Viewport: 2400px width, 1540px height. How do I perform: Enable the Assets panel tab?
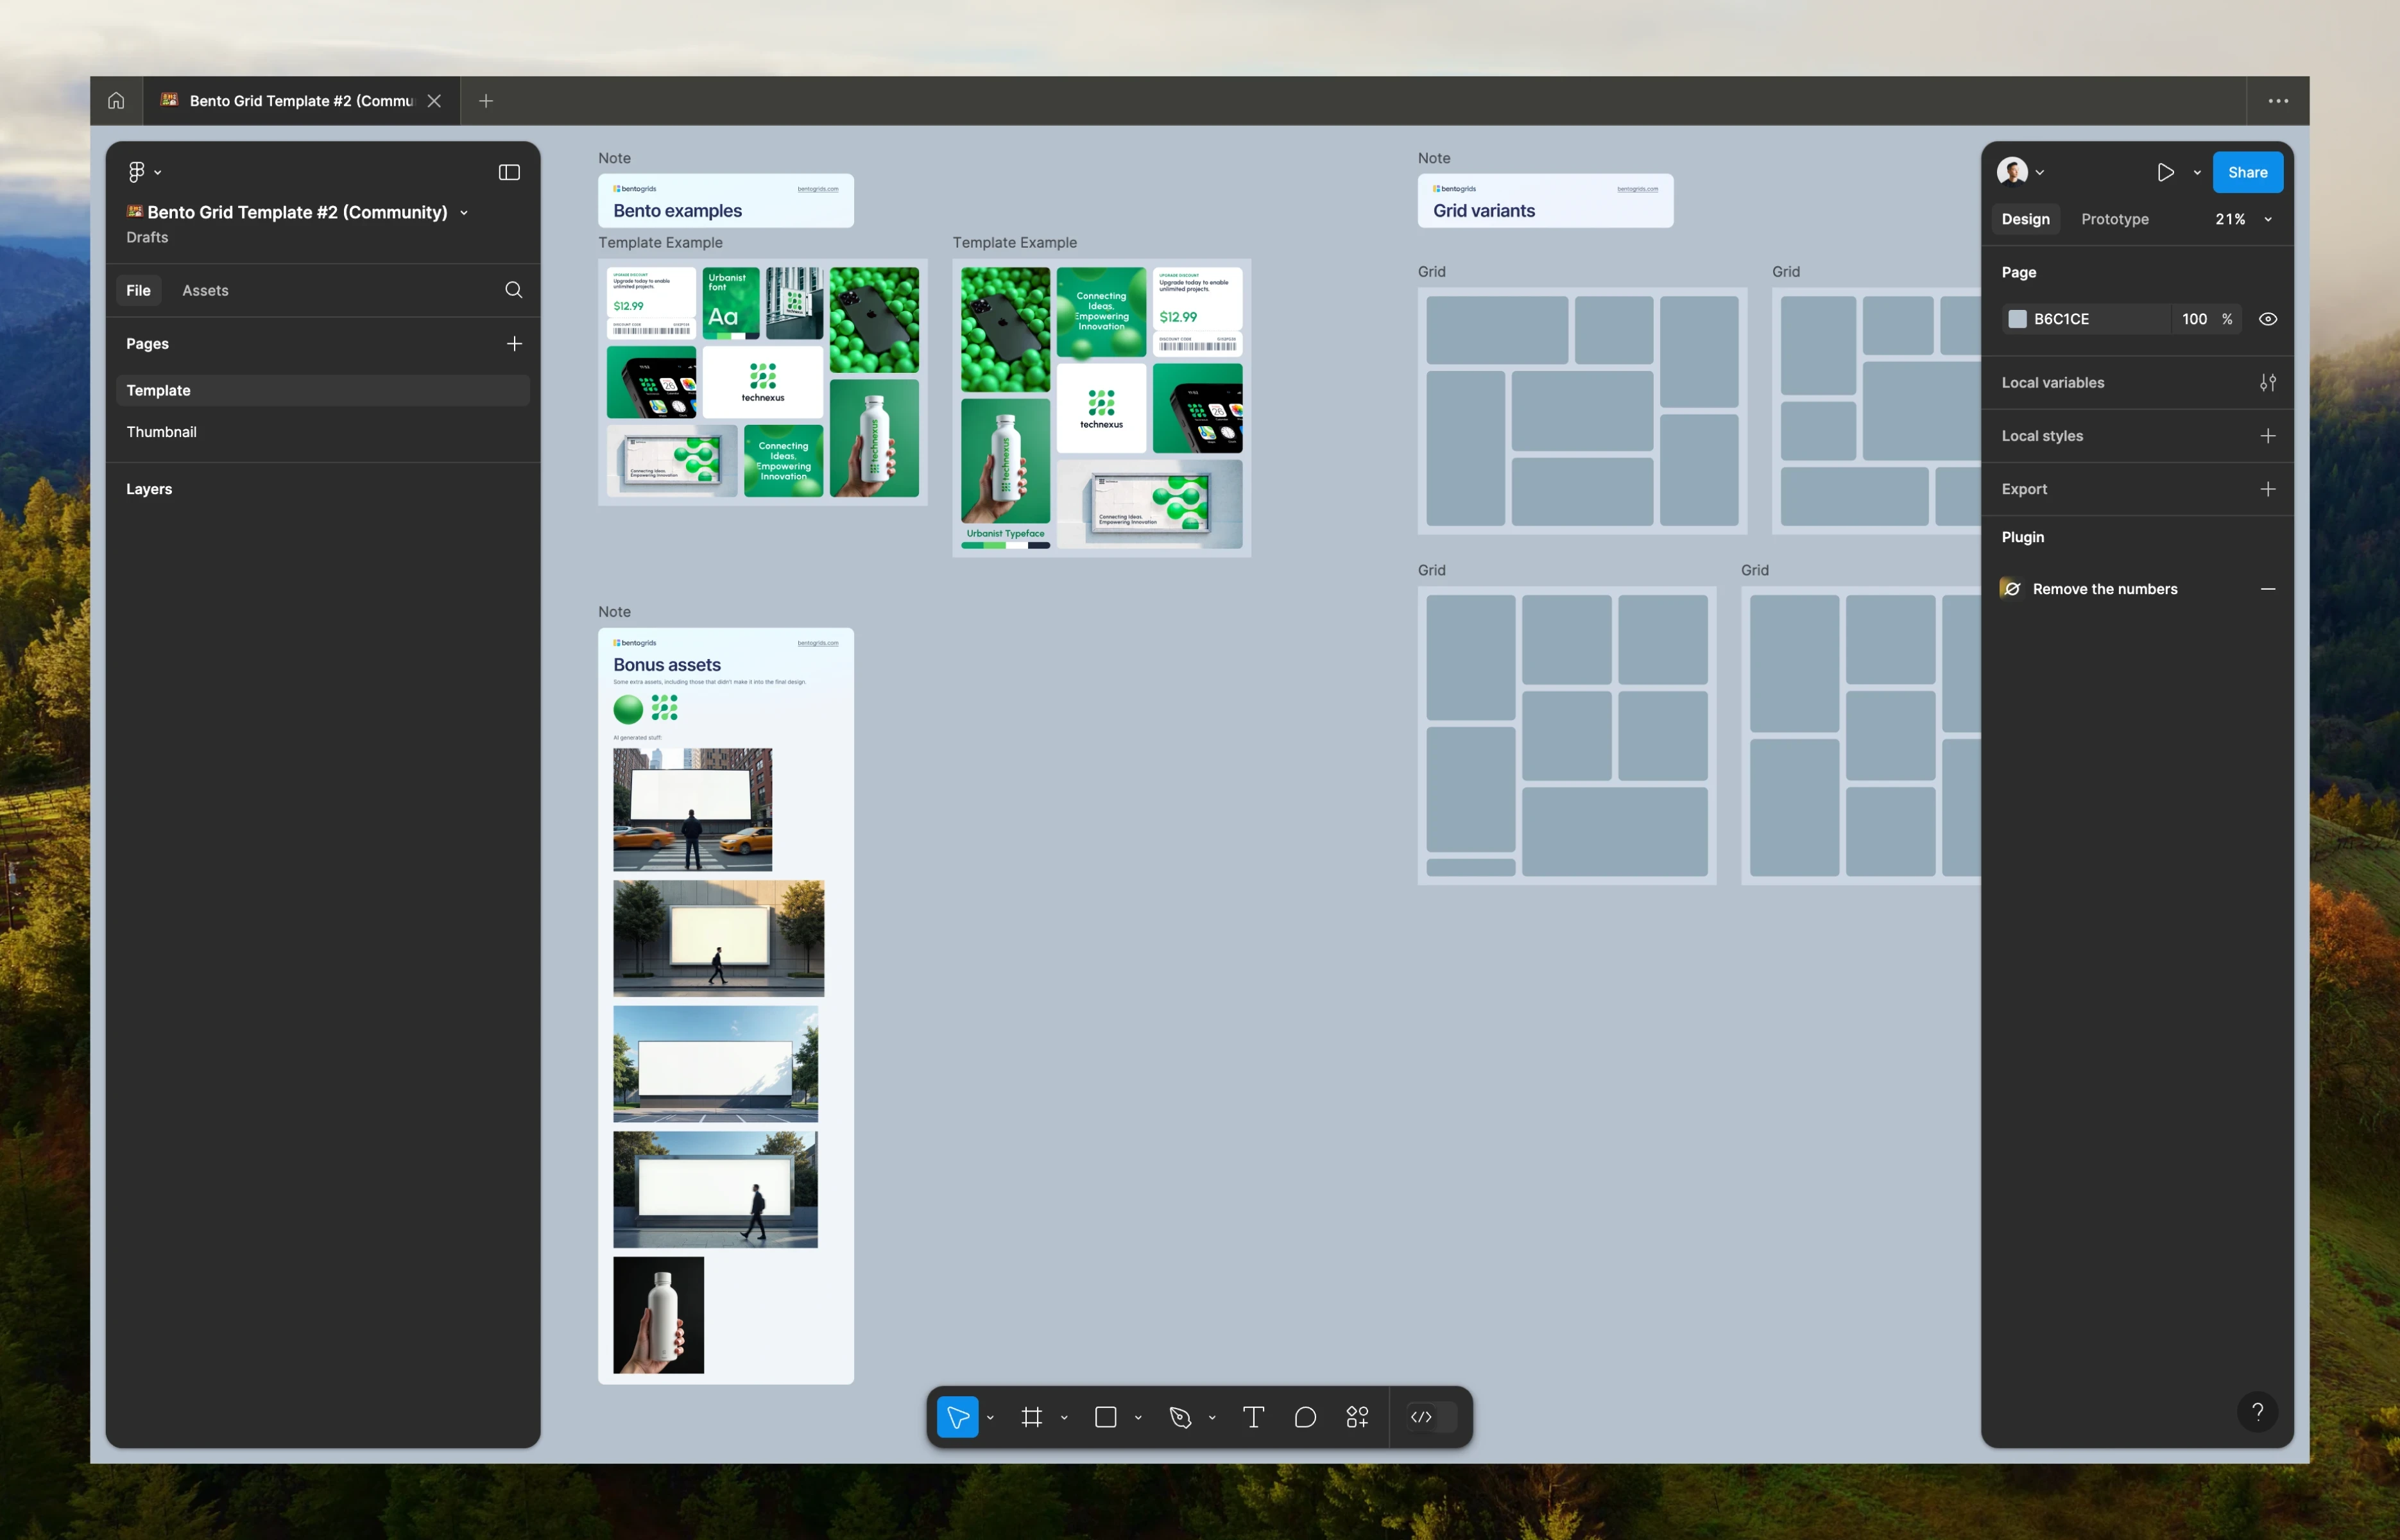click(205, 289)
